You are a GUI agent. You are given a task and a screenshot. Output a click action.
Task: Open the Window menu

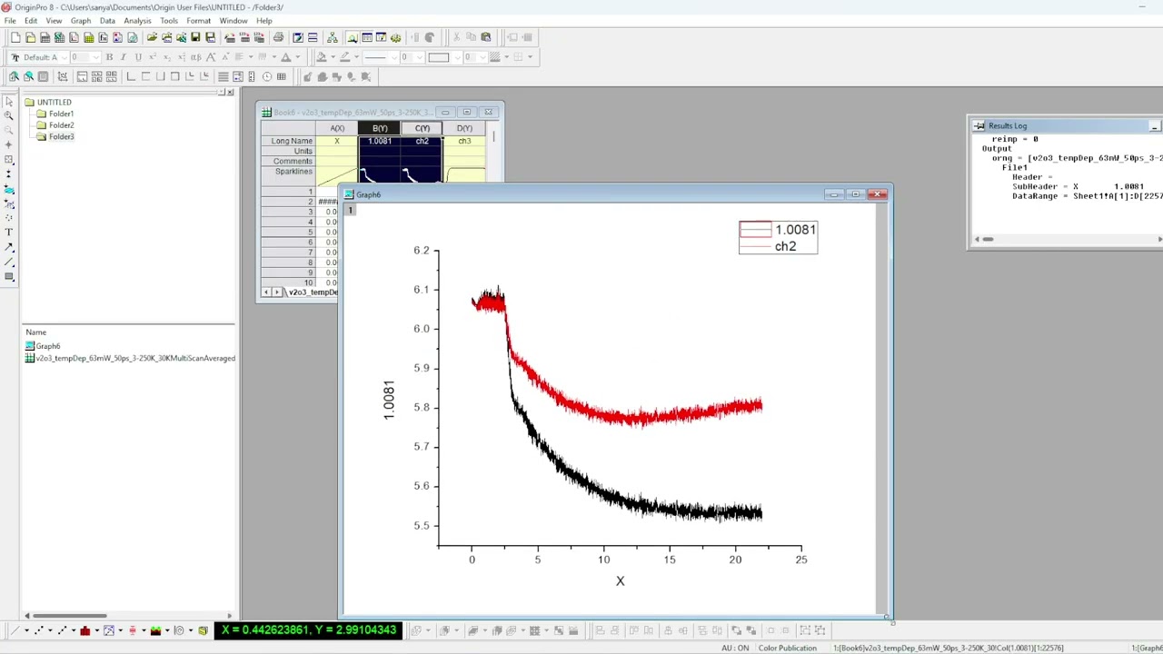coord(233,21)
